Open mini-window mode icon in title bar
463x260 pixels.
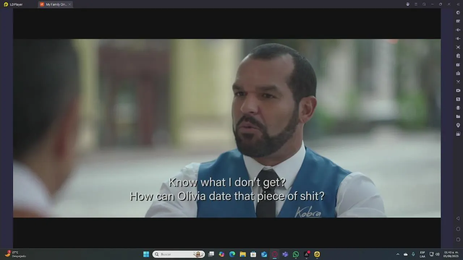tap(424, 4)
